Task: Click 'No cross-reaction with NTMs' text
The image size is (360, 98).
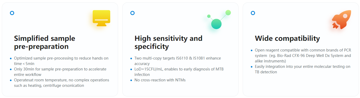Action: (x=160, y=80)
